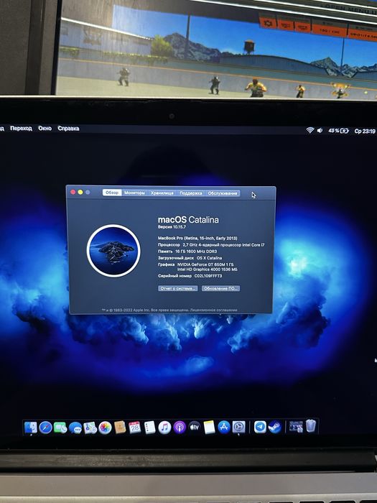This screenshot has height=503, width=377.
Task: Click the 43% battery status
Action: pyautogui.click(x=338, y=131)
